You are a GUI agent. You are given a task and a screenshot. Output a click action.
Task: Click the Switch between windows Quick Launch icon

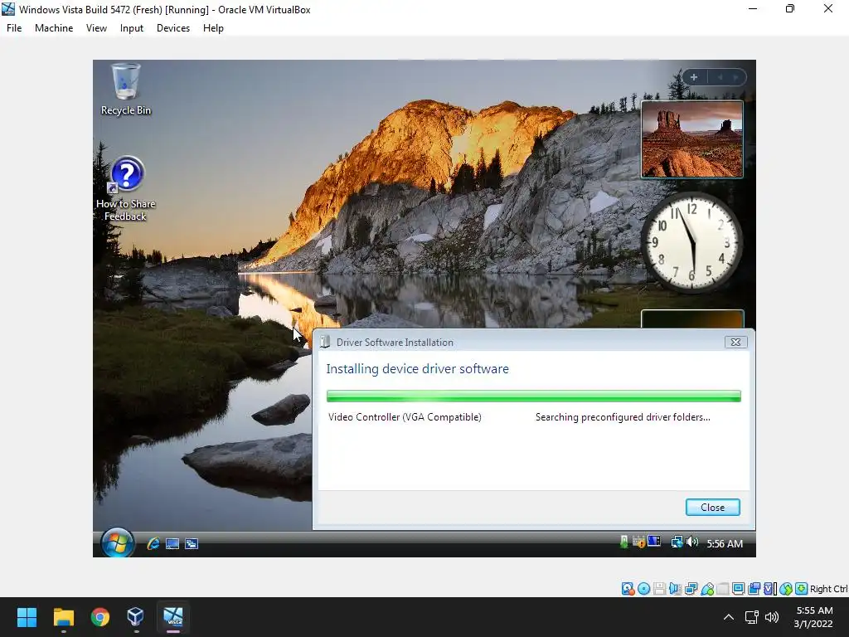[192, 543]
